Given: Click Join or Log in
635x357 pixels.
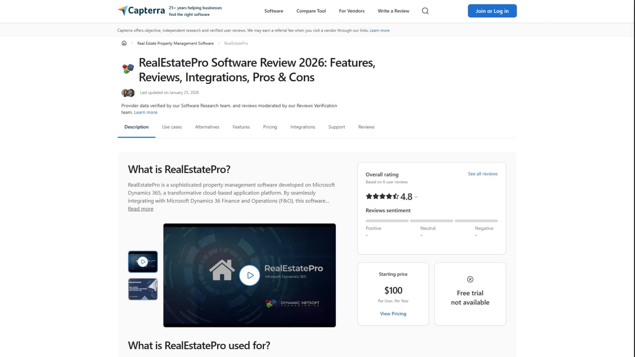Looking at the screenshot, I should 492,11.
